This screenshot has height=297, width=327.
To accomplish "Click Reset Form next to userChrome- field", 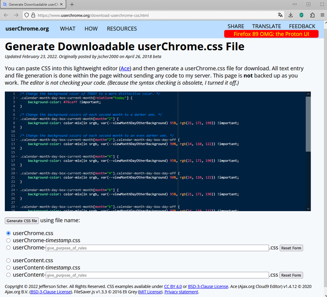I will coord(291,248).
